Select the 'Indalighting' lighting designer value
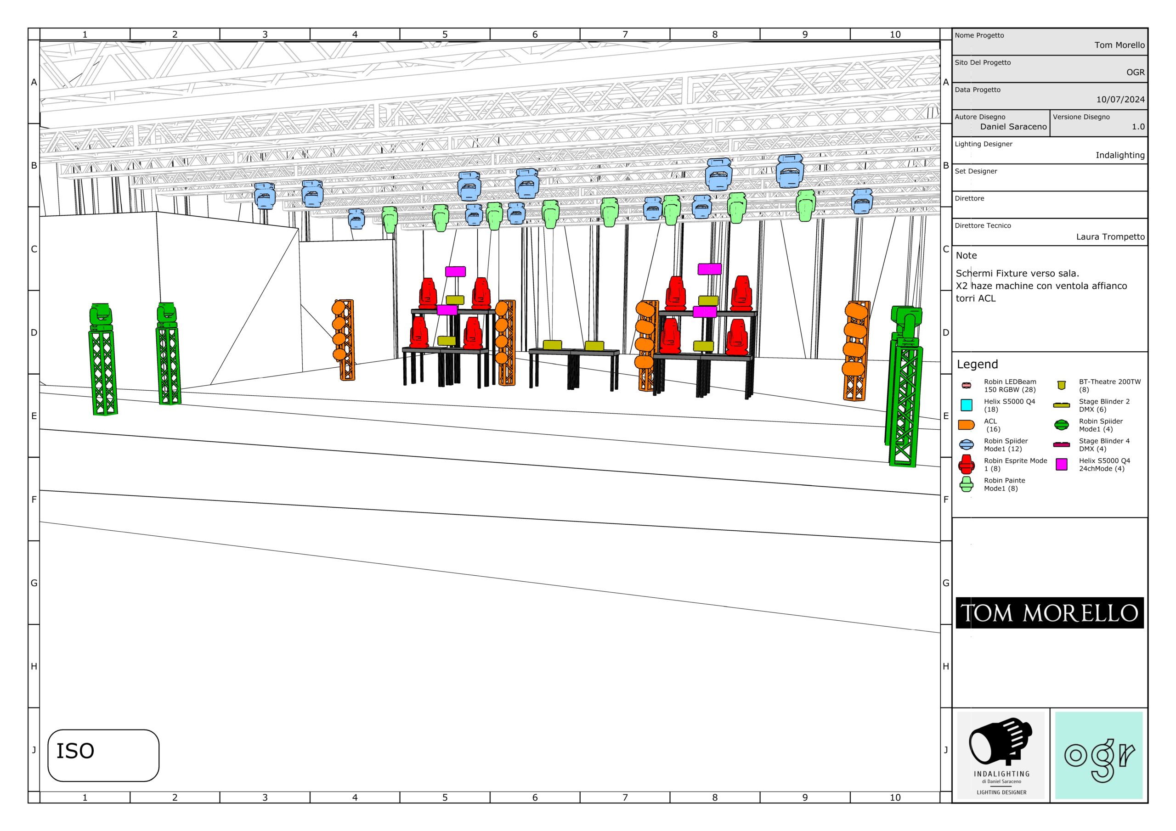 [1120, 155]
